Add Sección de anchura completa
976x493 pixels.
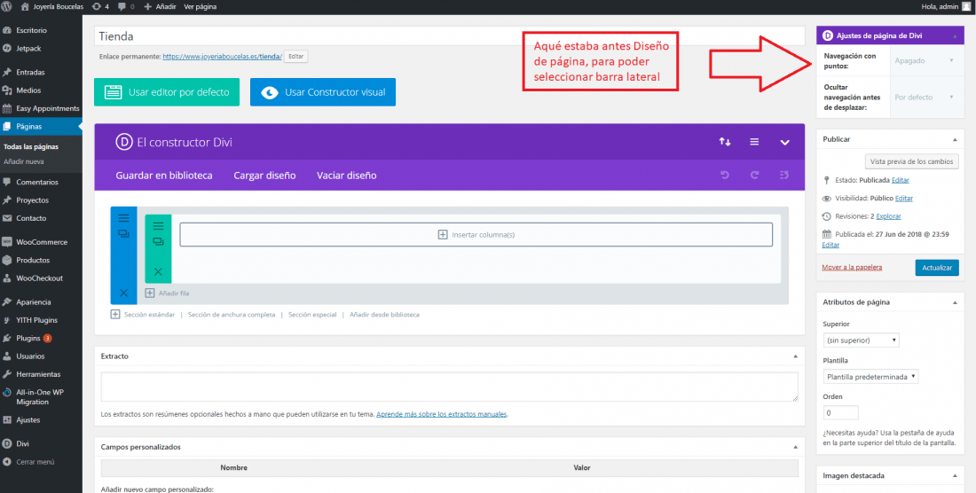tap(232, 315)
